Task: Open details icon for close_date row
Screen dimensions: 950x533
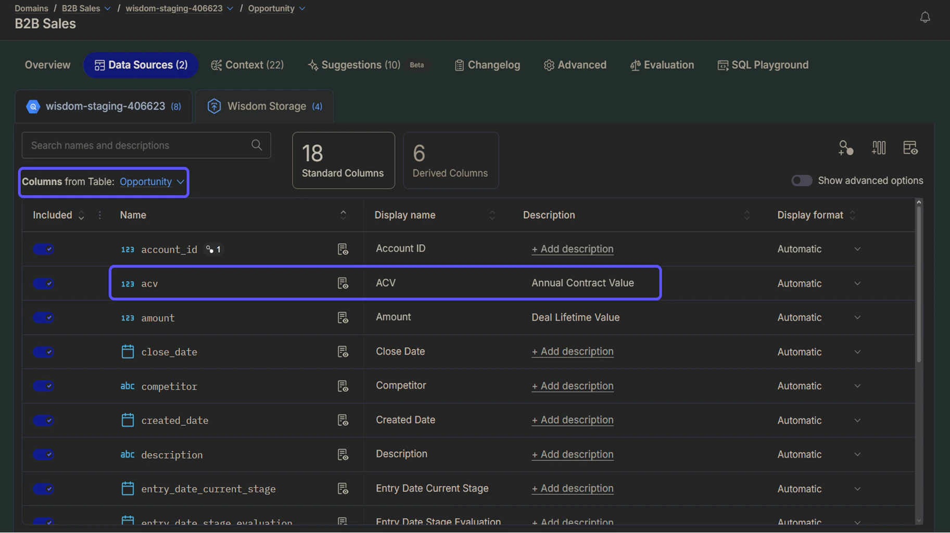Action: pyautogui.click(x=343, y=352)
